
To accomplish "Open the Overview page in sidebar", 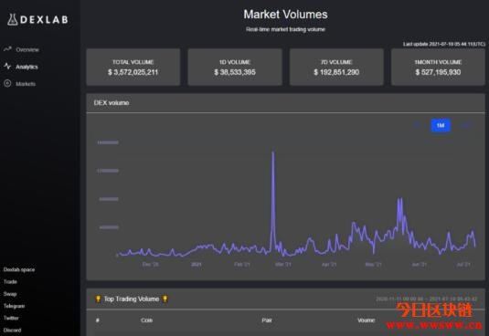I will click(27, 49).
